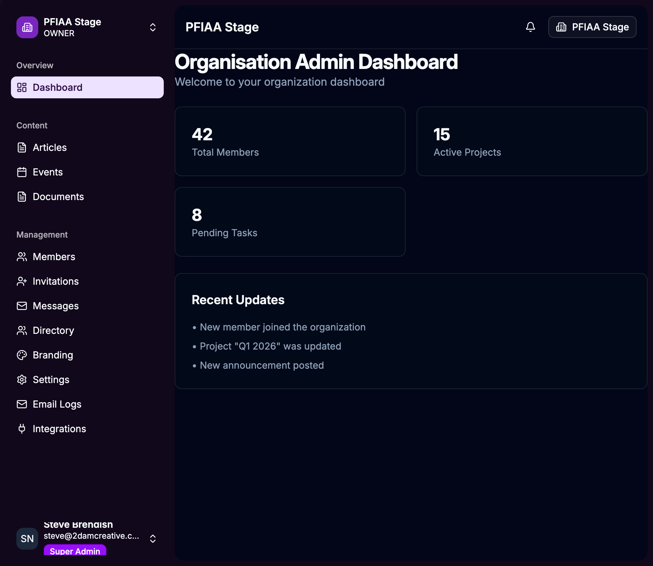The height and width of the screenshot is (566, 653).
Task: Click the Branding palette icon
Action: (22, 355)
